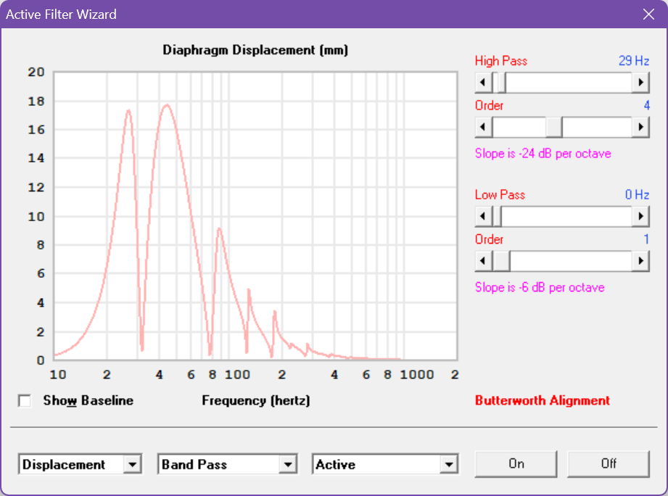Click the Slope is -24 dB per octave text
The height and width of the screenshot is (496, 668).
click(543, 153)
